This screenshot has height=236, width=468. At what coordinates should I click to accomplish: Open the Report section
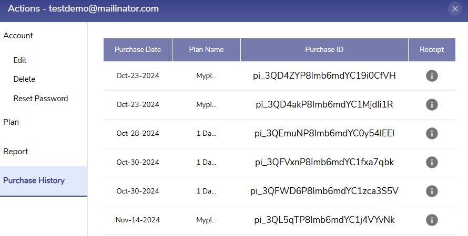coord(16,152)
